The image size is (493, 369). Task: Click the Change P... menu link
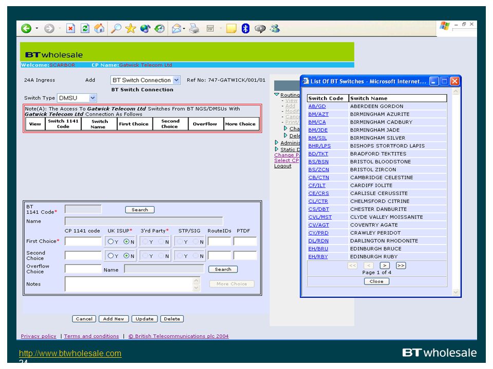[287, 155]
